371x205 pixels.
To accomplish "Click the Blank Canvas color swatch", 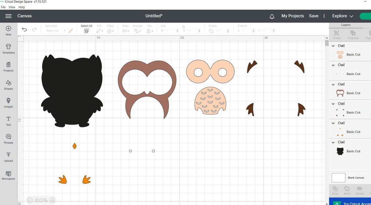I will (338, 177).
